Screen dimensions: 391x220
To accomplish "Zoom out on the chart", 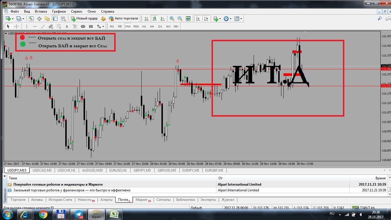I will (180, 19).
